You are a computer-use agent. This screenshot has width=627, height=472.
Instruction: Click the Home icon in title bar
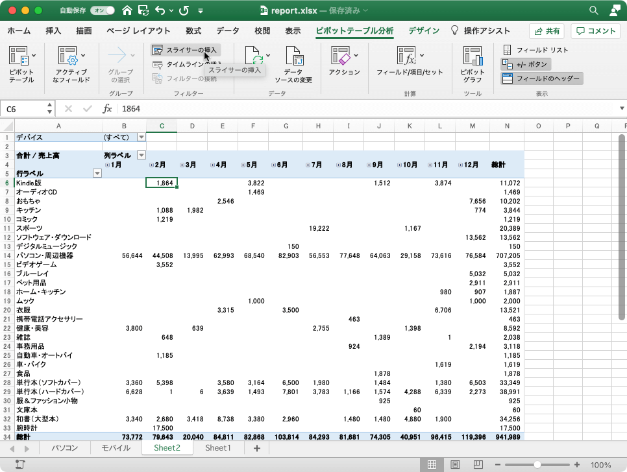127,10
